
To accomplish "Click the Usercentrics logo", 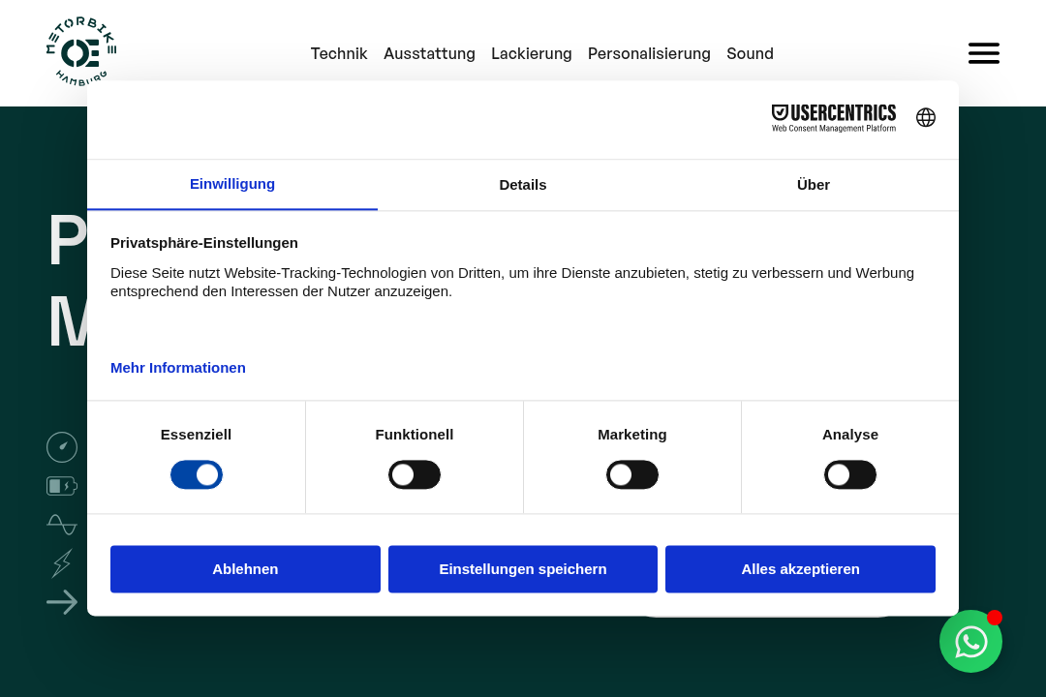I will [x=834, y=118].
